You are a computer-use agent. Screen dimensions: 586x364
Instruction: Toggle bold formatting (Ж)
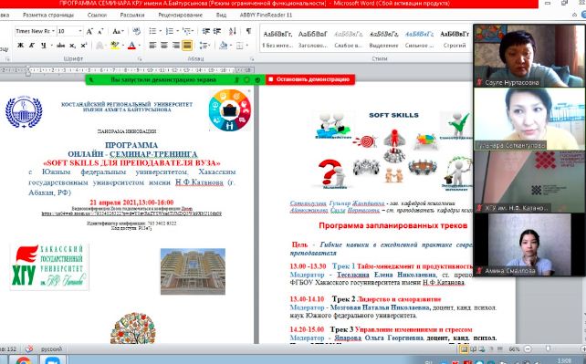21,46
